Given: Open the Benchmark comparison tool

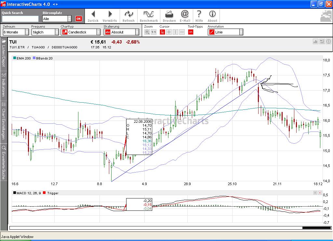Looking at the screenshot, I should click(x=149, y=16).
